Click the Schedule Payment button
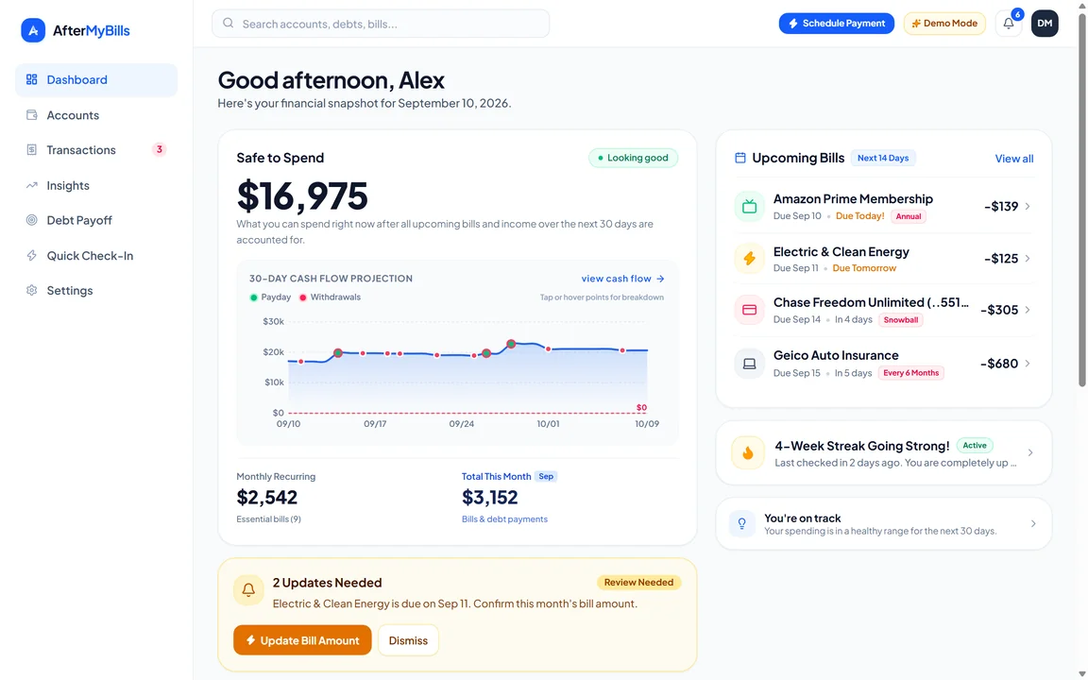 [x=836, y=23]
